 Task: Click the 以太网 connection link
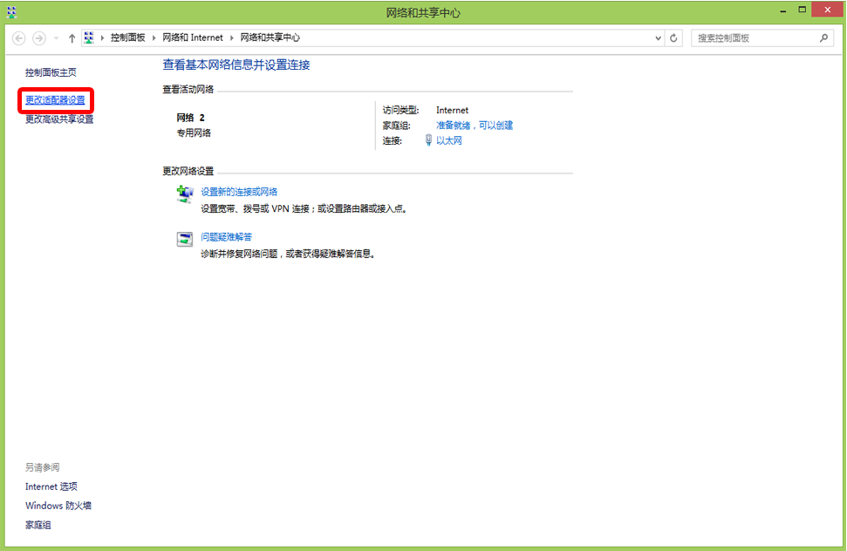pyautogui.click(x=448, y=140)
